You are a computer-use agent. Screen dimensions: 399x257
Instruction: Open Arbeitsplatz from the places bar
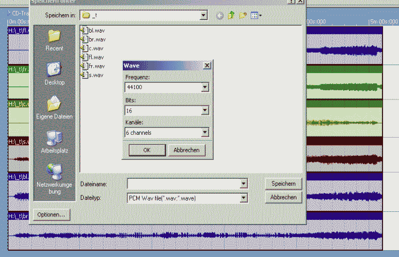(x=54, y=141)
